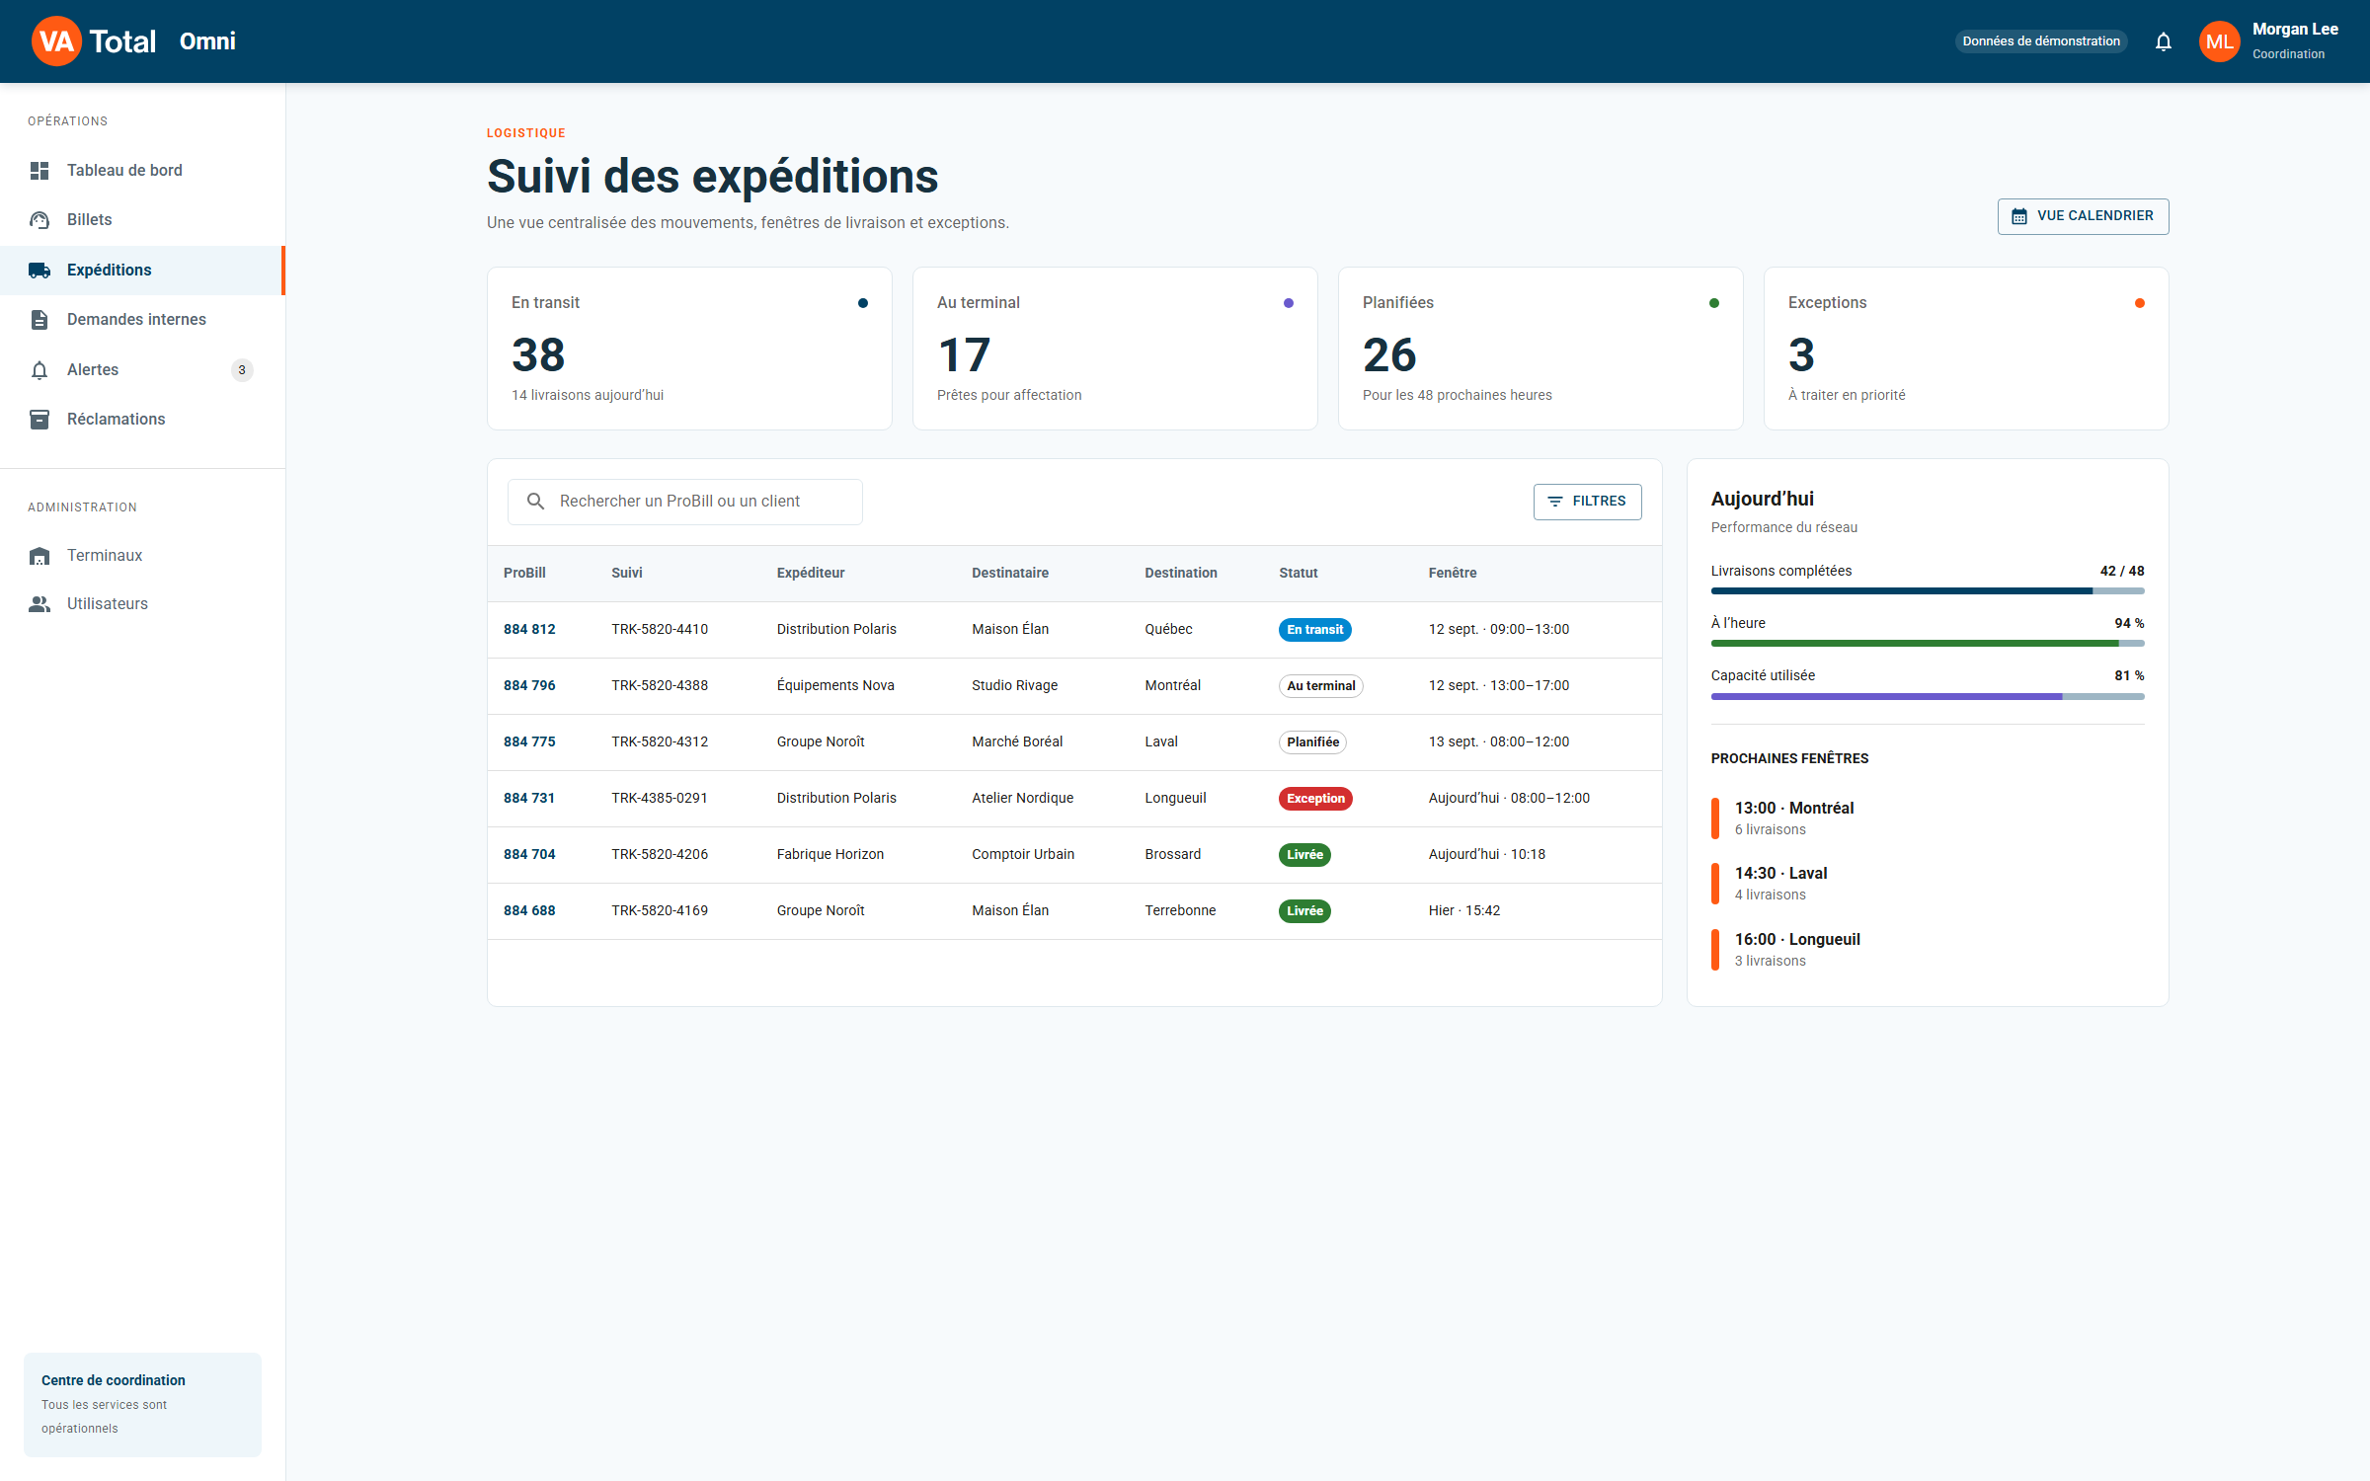Open the Alertes menu item

tap(142, 370)
